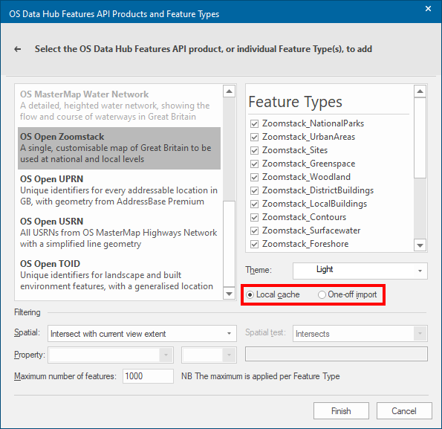
Task: Uncheck the Zoomstack_Contours checkbox
Action: tap(254, 217)
